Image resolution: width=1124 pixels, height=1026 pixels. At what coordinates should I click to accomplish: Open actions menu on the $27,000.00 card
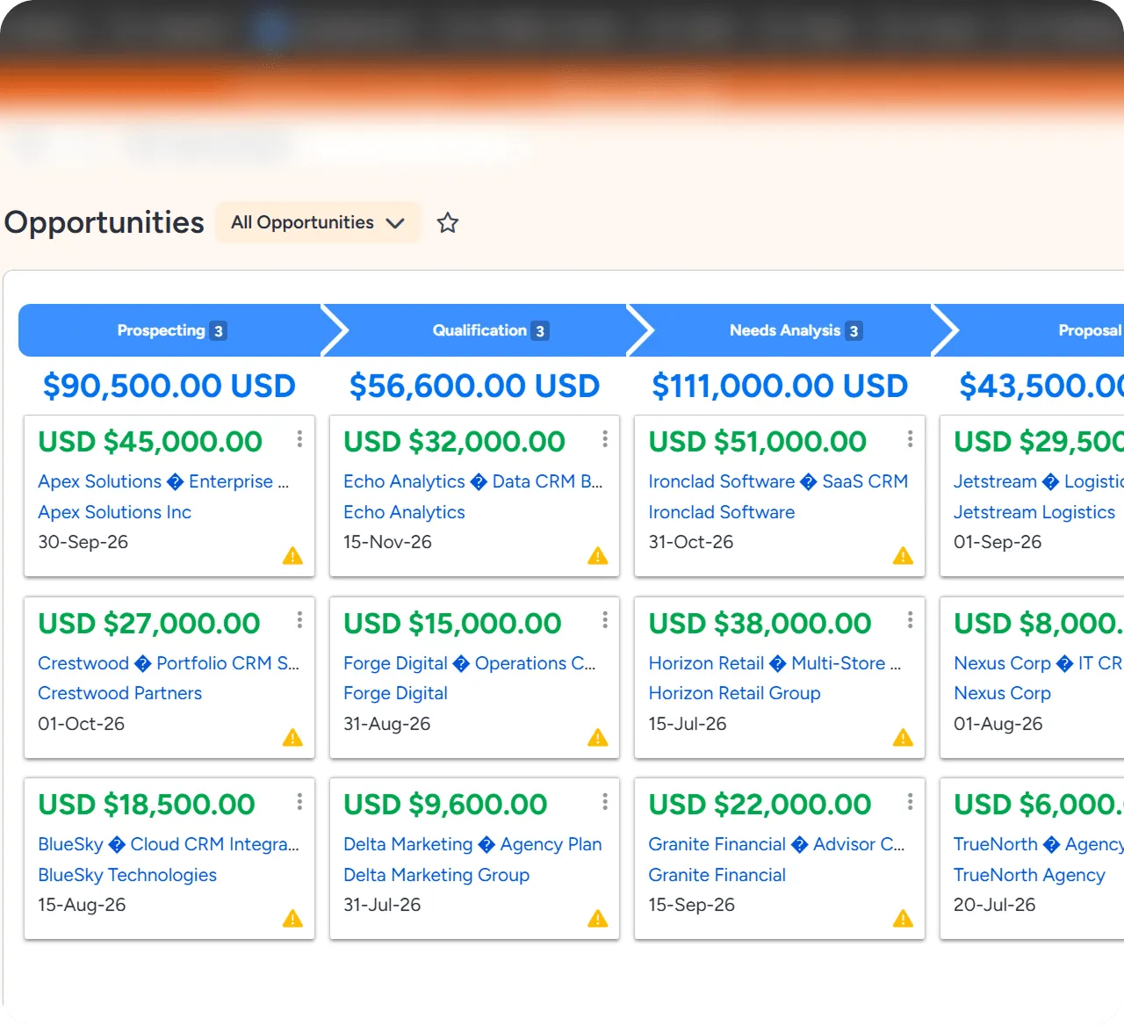coord(299,620)
